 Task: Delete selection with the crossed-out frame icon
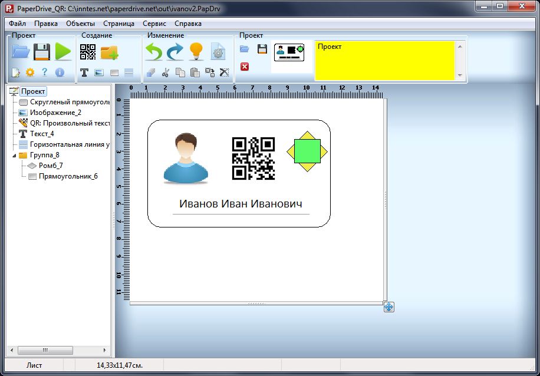pos(224,72)
